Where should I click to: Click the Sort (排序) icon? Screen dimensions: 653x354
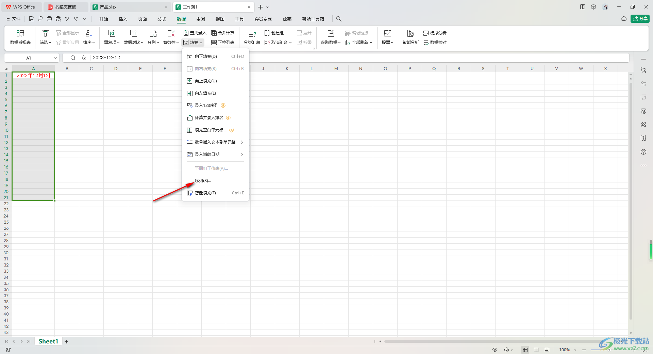click(89, 33)
